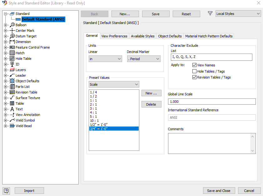
Task: Click the Hatch icon in the sidebar
Action: (x=12, y=53)
